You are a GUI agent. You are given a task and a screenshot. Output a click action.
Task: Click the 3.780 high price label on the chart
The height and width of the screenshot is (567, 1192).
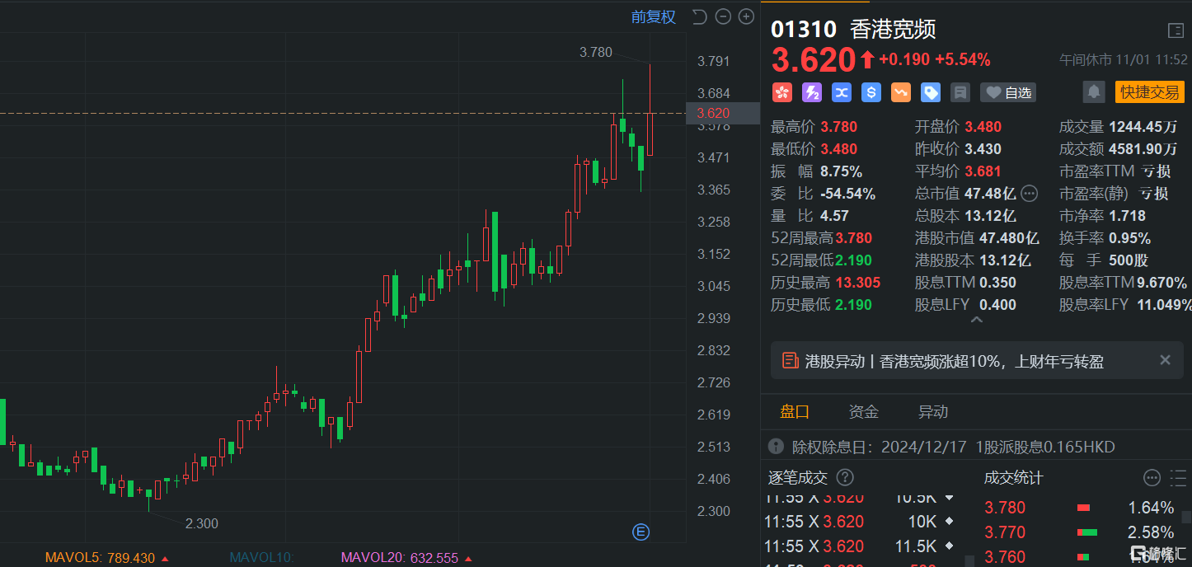(596, 52)
